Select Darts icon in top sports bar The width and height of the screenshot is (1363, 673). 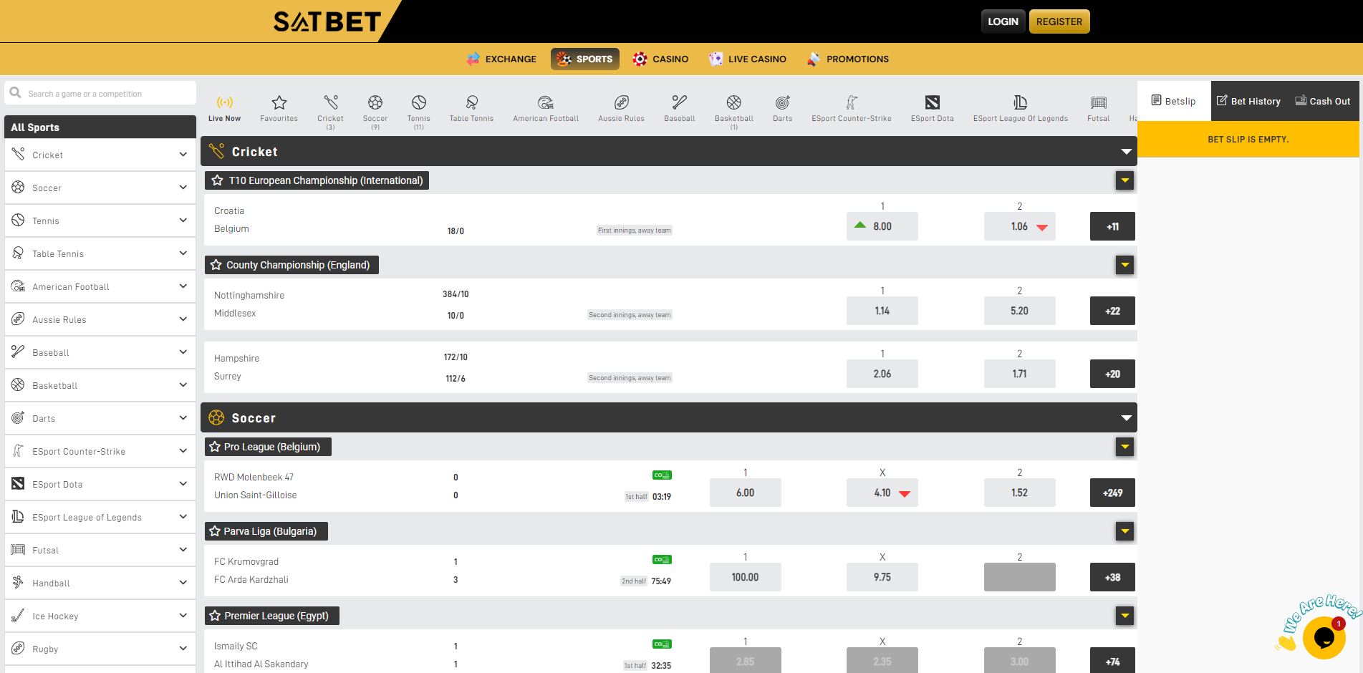(783, 102)
